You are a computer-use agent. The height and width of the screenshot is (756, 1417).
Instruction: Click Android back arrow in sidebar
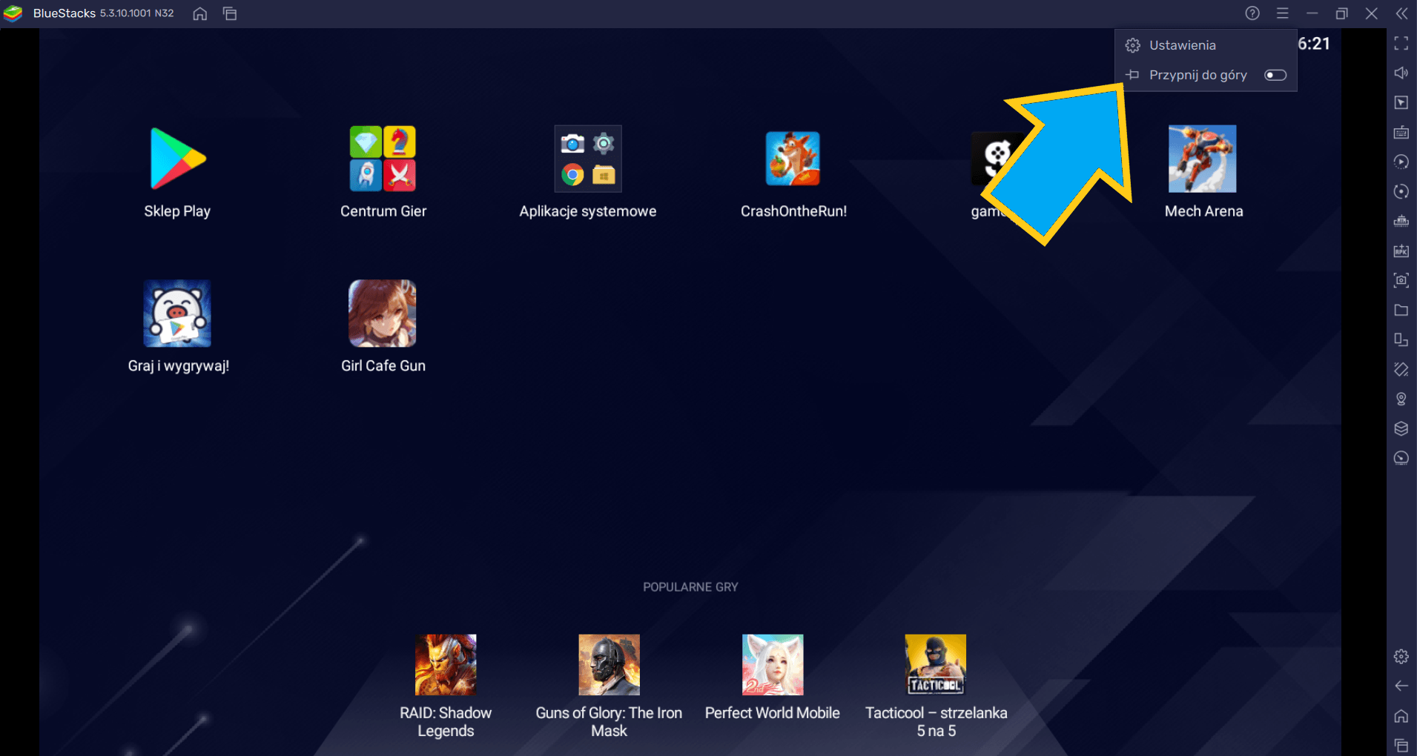pos(1401,686)
